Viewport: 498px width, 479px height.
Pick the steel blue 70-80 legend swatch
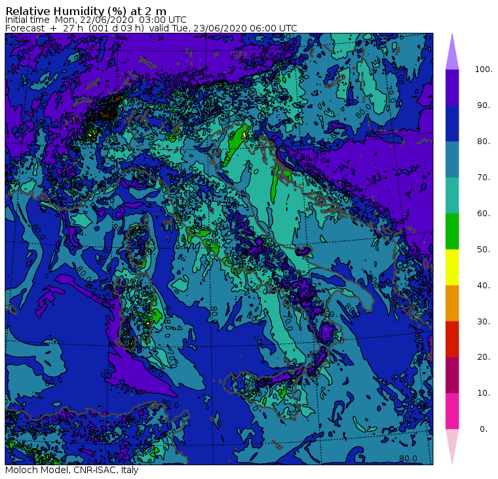point(452,159)
